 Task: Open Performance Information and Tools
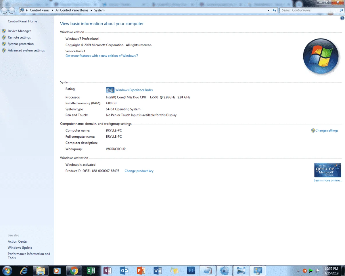click(x=29, y=256)
